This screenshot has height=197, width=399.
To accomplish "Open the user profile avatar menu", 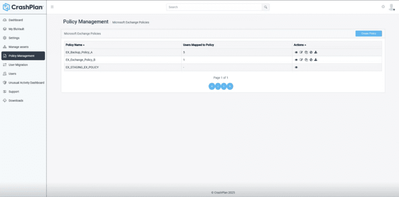I will (x=391, y=7).
